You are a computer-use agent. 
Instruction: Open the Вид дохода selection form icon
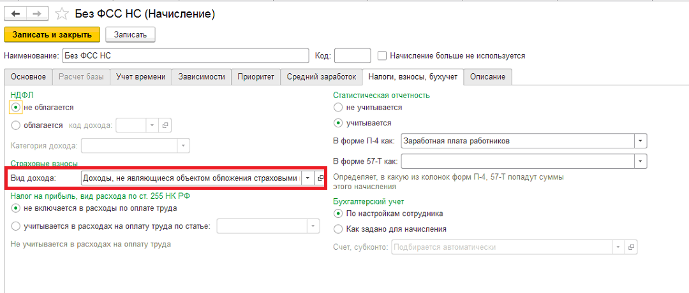(320, 178)
